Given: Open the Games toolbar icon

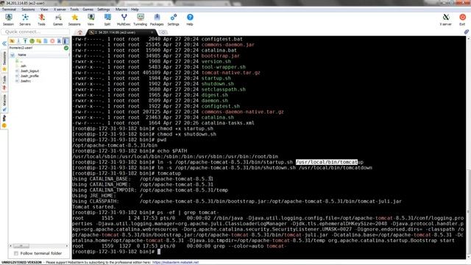Looking at the screenshot, I should [x=58, y=20].
